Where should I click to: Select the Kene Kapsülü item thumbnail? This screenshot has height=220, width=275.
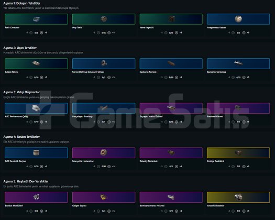[171, 19]
